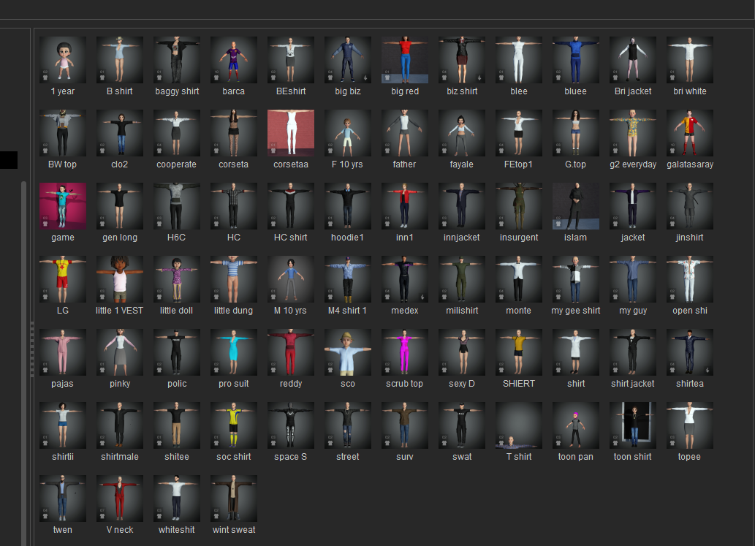Select the 'bluee' blue outfit thumbnail

click(x=575, y=60)
